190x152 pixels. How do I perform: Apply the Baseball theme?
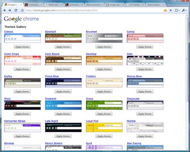[x=63, y=47]
